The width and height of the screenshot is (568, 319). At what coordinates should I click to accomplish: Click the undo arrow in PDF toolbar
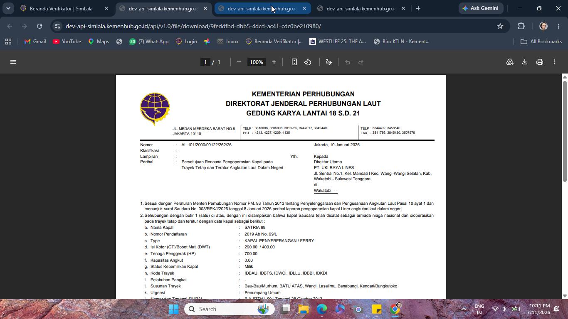pyautogui.click(x=348, y=62)
